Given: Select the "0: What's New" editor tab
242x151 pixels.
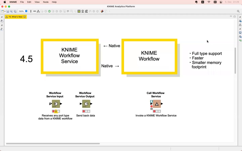Looking at the screenshot, I should pos(15,17).
